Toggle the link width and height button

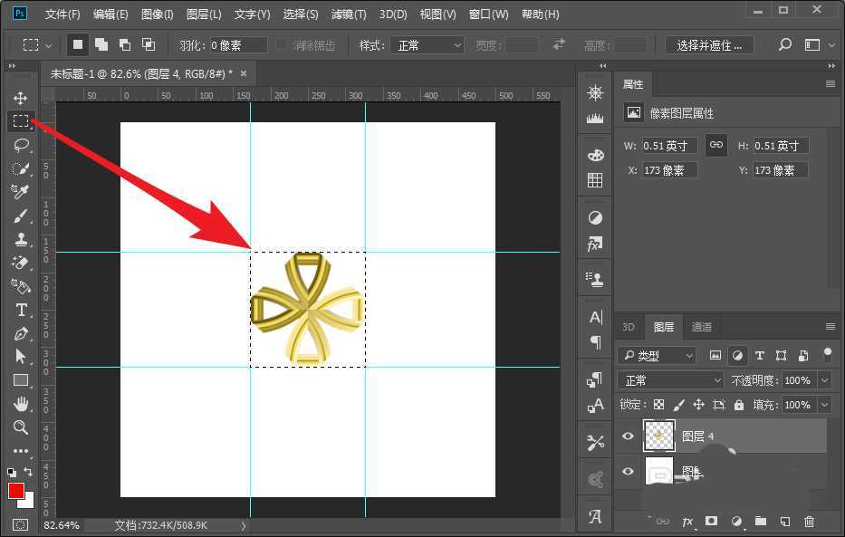[715, 145]
